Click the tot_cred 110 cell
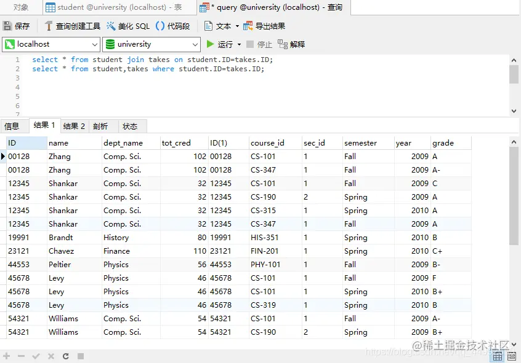Screen dimensions: 521x363 (x=184, y=251)
